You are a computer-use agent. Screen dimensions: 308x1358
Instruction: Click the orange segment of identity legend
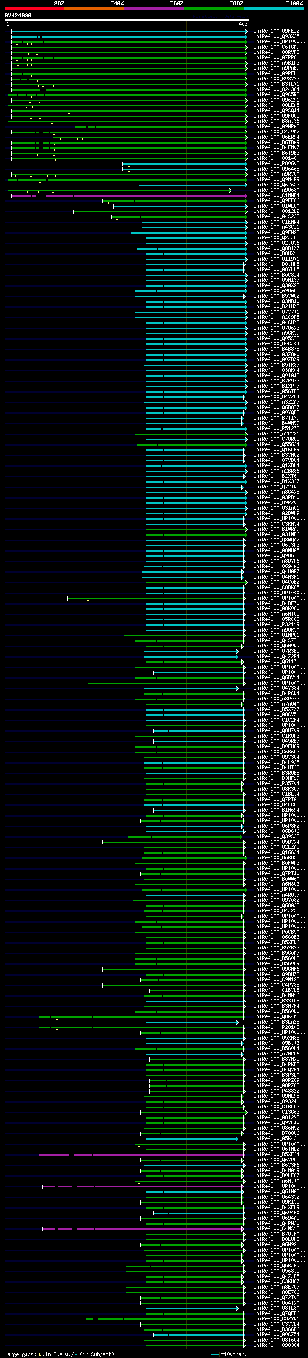tap(94, 9)
